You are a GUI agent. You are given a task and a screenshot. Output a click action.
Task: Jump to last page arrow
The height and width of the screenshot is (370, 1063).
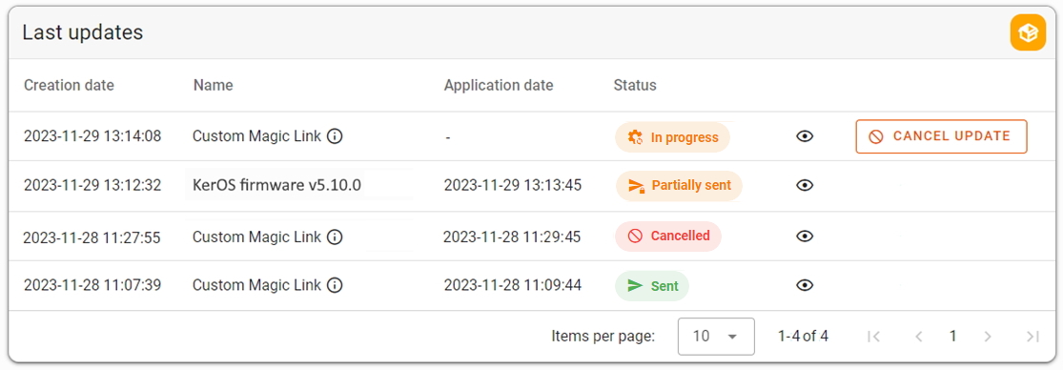pos(1032,336)
